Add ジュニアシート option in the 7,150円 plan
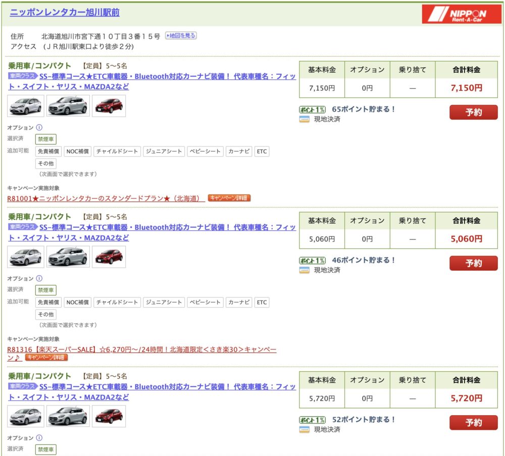Viewport: 505px width, 456px height. tap(164, 151)
